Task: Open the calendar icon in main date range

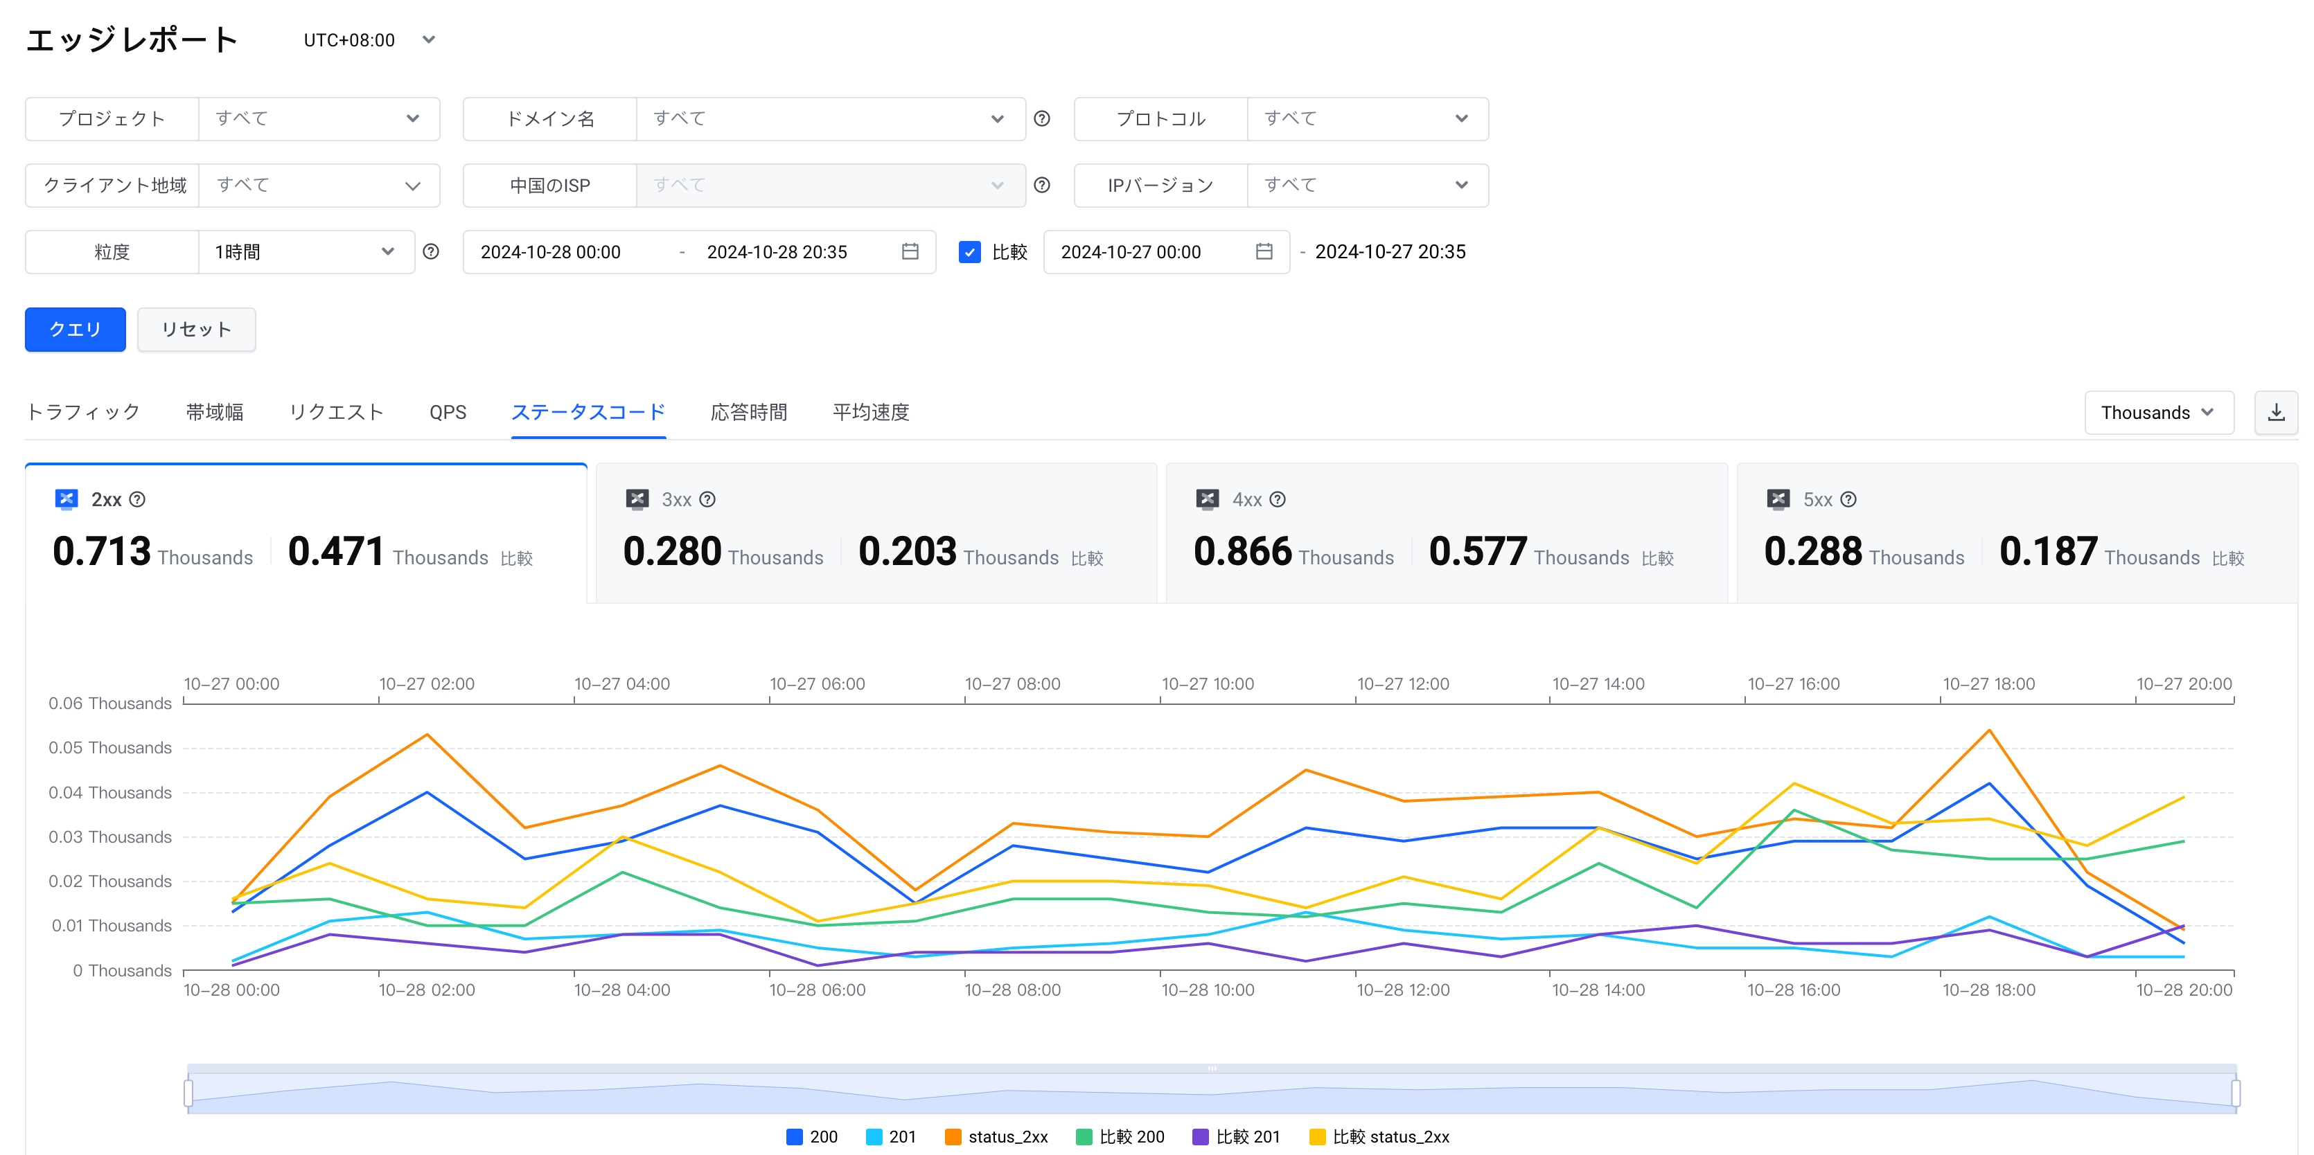Action: 910,251
